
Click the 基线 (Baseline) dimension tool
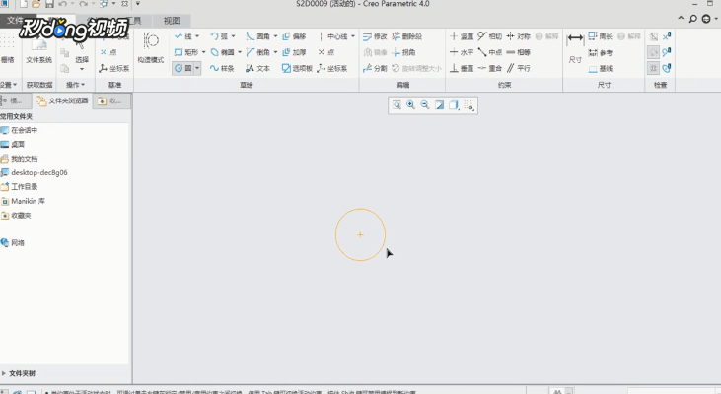coord(600,68)
